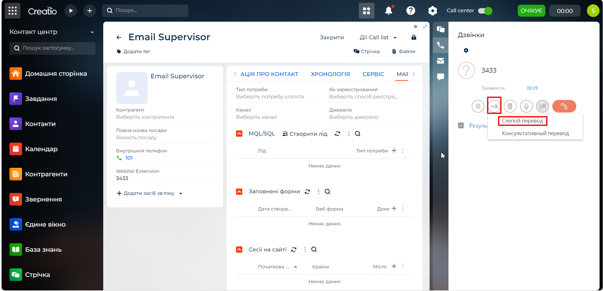Viewport: 603px width, 291px height.
Task: Select Слепой перевод transfer option
Action: click(x=522, y=121)
